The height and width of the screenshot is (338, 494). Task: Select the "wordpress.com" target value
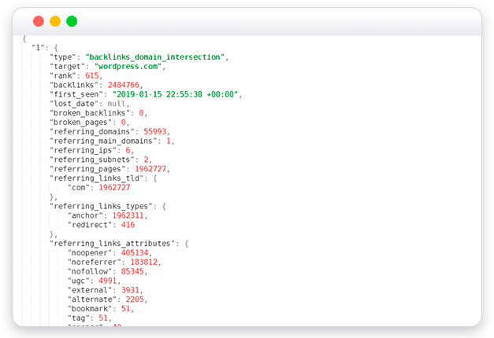128,67
